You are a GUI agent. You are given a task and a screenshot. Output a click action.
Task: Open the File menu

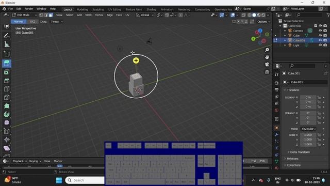[x=10, y=9]
